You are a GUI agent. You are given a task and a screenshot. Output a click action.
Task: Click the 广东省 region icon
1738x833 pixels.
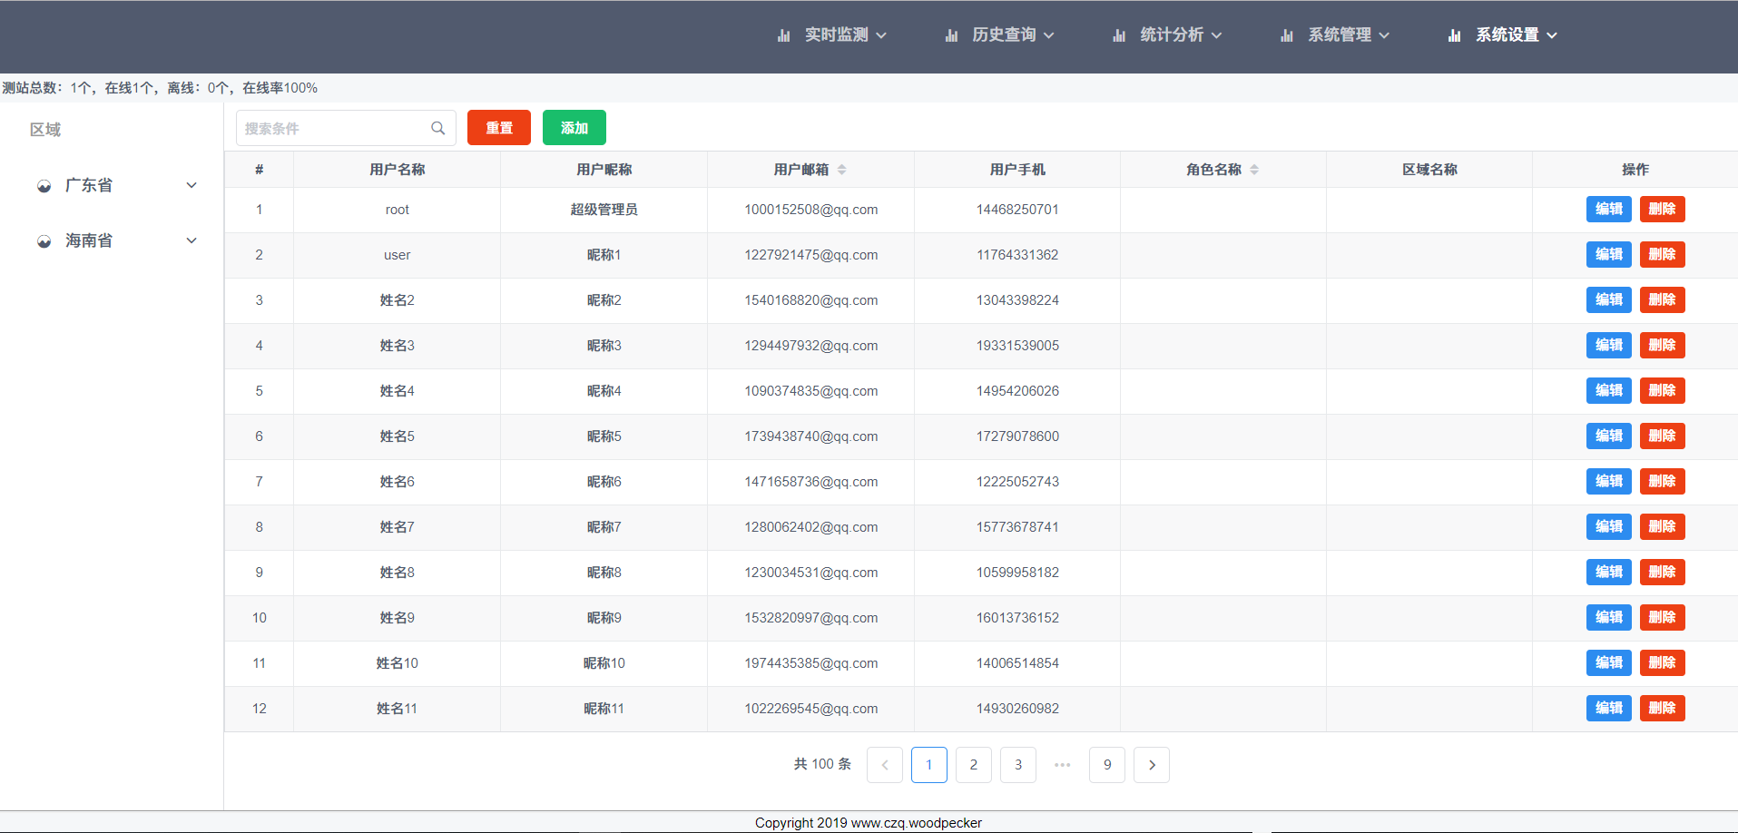point(44,186)
